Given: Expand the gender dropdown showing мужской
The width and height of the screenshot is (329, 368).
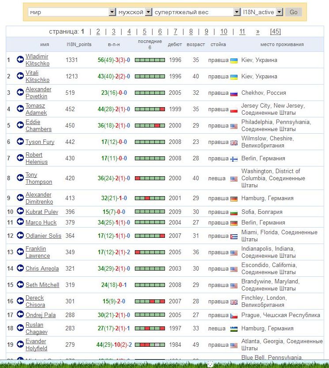Looking at the screenshot, I should coord(134,12).
